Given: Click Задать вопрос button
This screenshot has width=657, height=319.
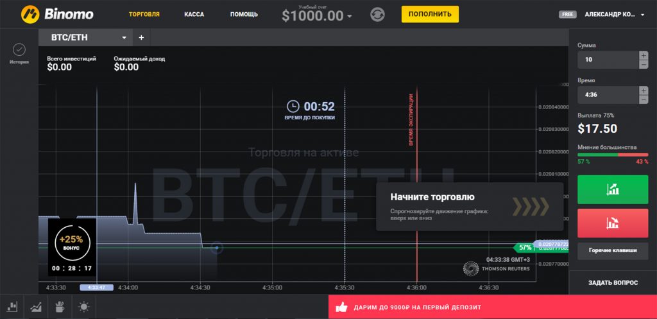Looking at the screenshot, I should click(x=613, y=283).
